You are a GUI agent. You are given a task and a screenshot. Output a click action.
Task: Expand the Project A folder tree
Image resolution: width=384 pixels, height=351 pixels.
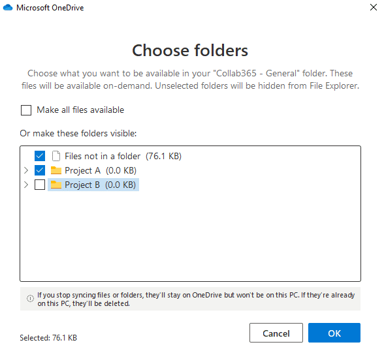pos(26,170)
